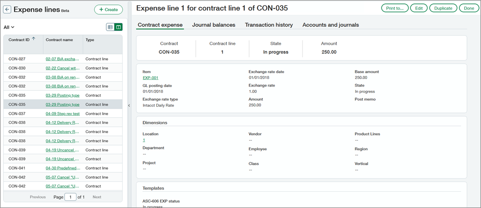Click the Templates section heading
The width and height of the screenshot is (481, 208).
click(x=153, y=188)
